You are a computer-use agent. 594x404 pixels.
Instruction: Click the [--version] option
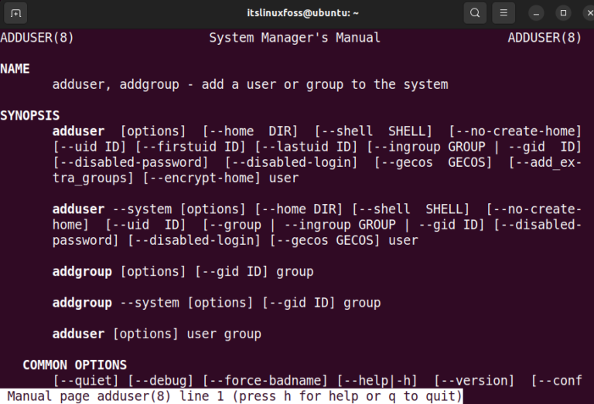[474, 381]
